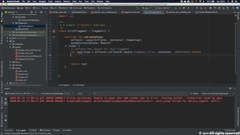Image resolution: width=240 pixels, height=135 pixels.
Task: Open the Apple menu
Action: 3,1
